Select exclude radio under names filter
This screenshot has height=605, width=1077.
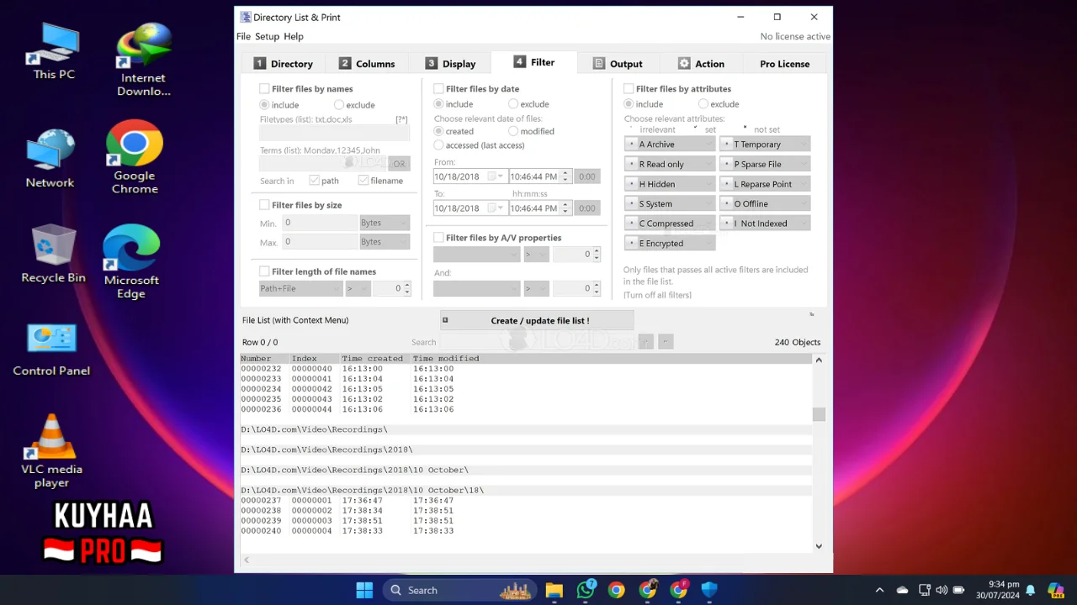click(x=339, y=105)
